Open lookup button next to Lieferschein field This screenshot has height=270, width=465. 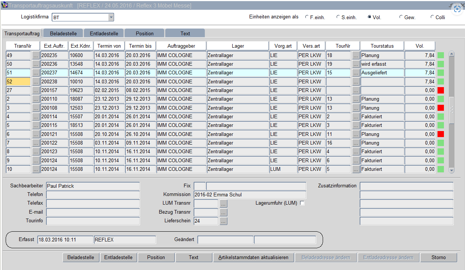click(223, 221)
